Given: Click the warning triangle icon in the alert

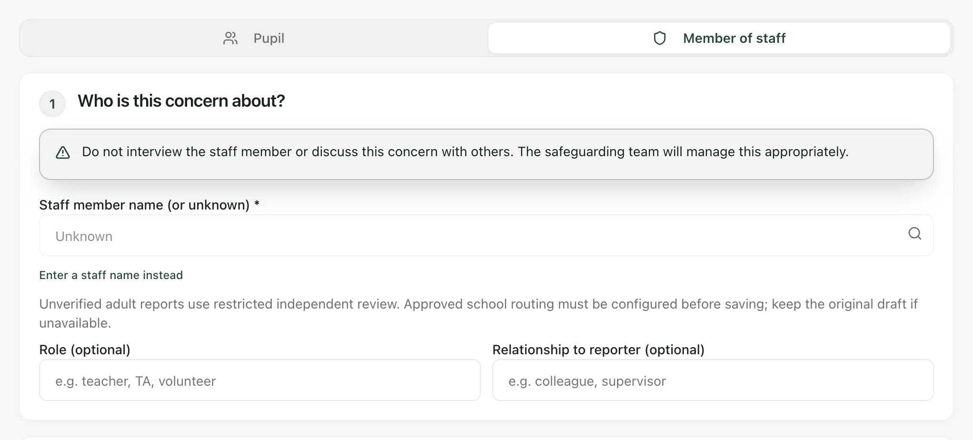Looking at the screenshot, I should [x=63, y=152].
